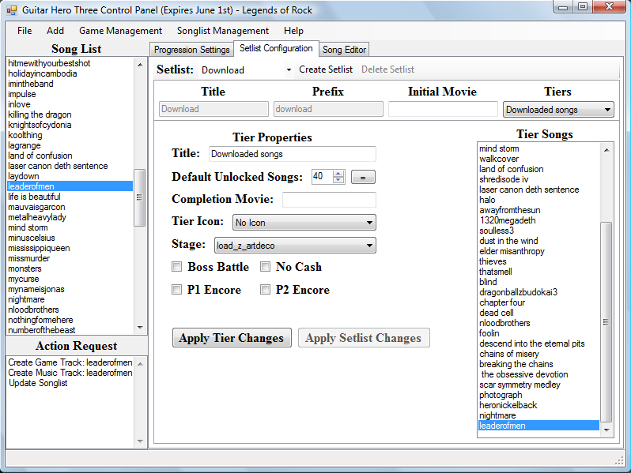
Task: Select the Setlist Configuration tab
Action: (x=276, y=48)
